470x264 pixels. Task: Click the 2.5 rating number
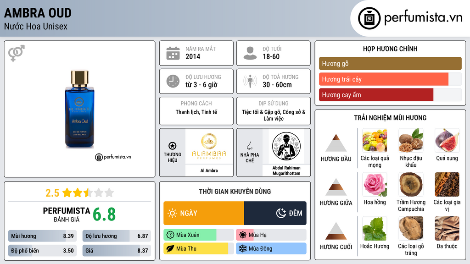point(52,193)
